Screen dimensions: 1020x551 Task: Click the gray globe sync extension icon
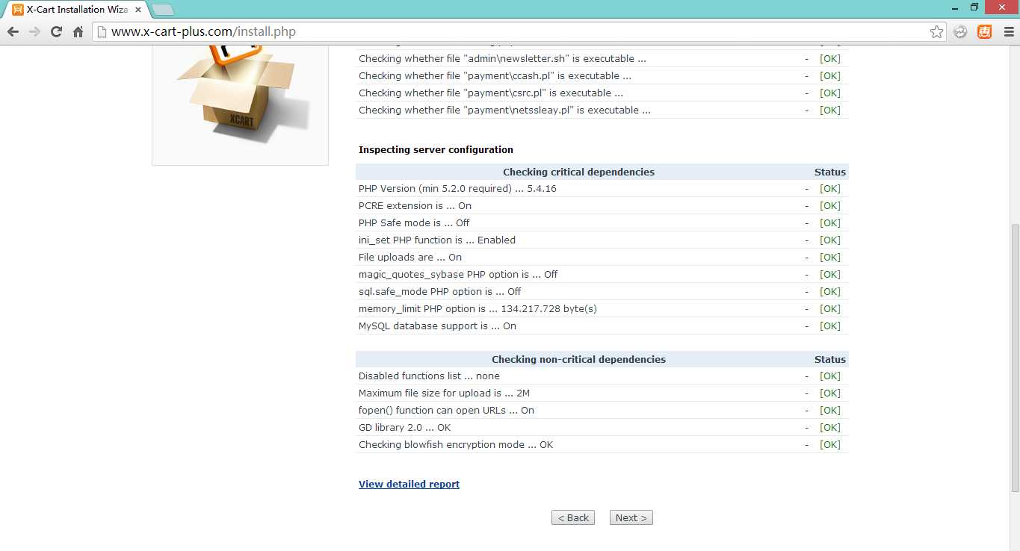pyautogui.click(x=961, y=31)
